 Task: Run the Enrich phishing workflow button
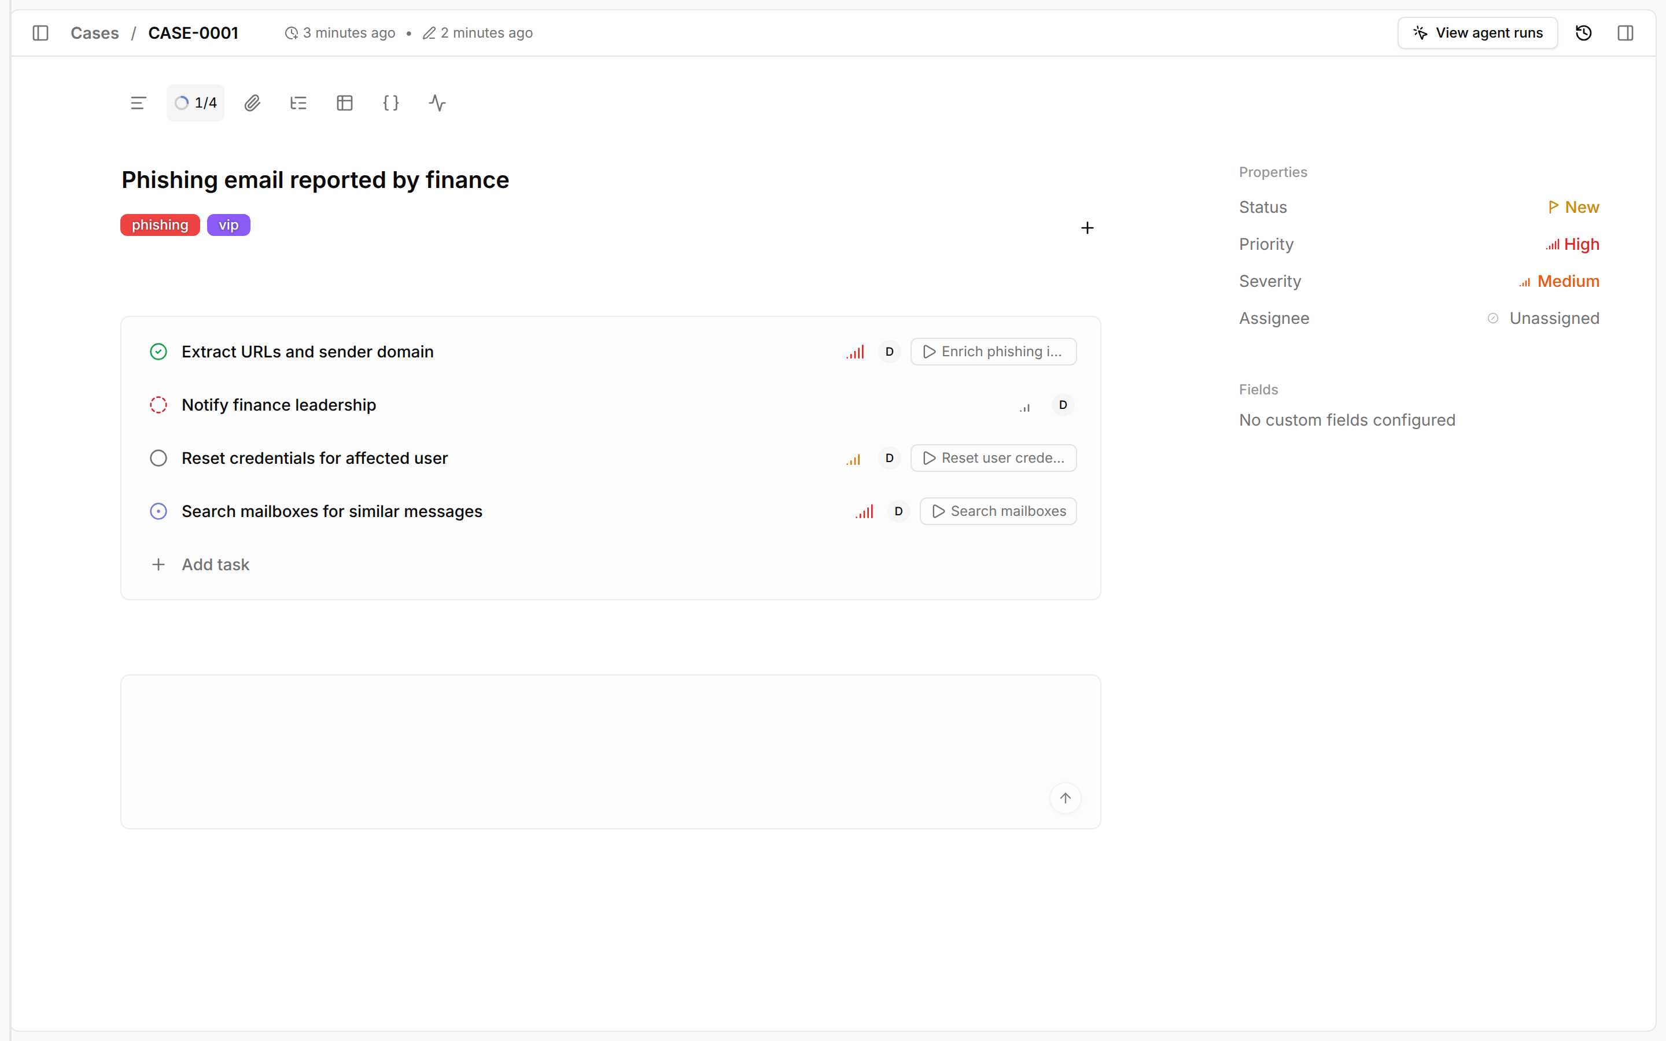[x=993, y=352]
